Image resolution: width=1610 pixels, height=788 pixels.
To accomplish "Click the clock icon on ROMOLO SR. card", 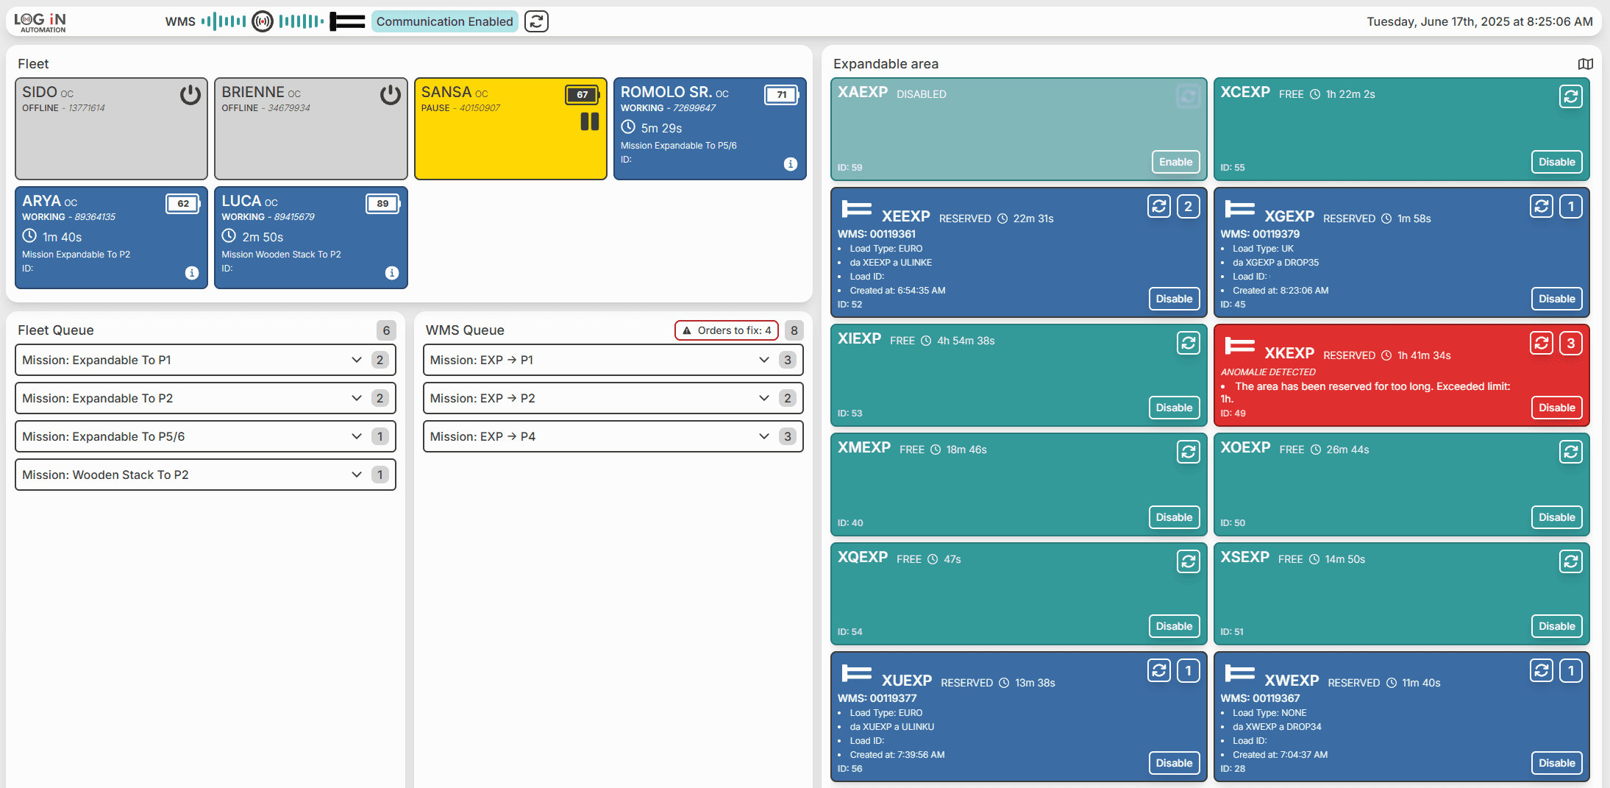I will pyautogui.click(x=628, y=127).
